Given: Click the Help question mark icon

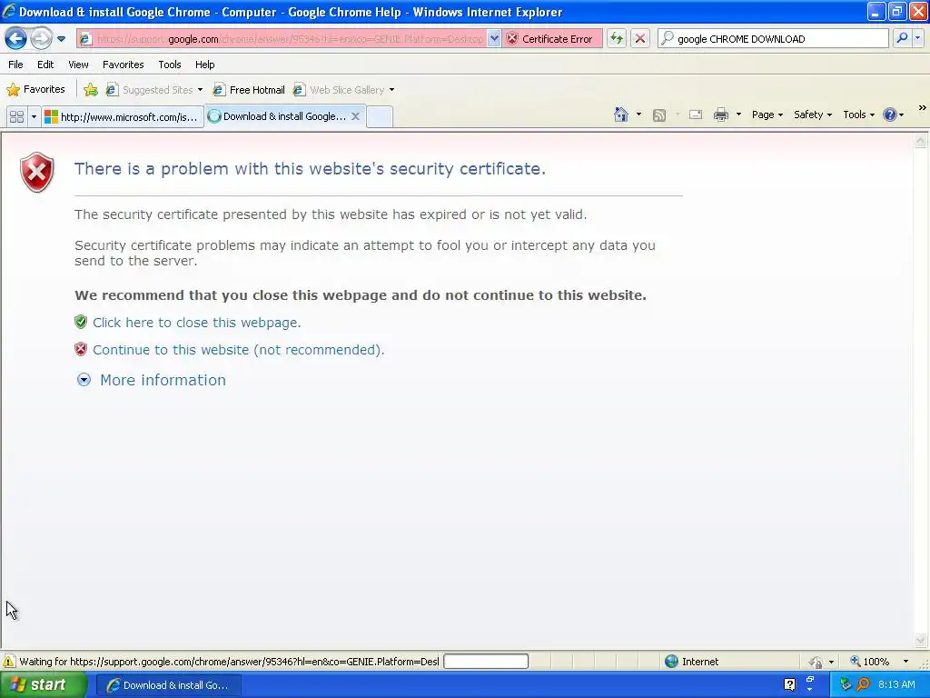Looking at the screenshot, I should (x=890, y=115).
